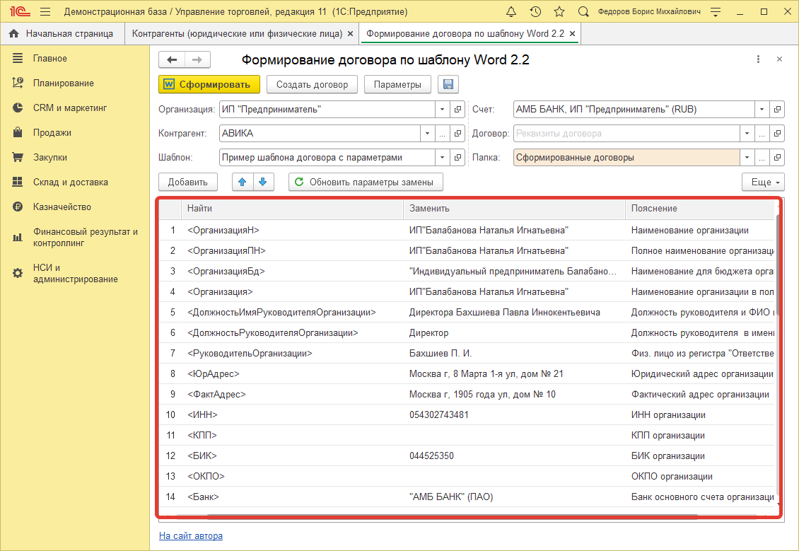The image size is (799, 551).
Task: Open the Продажи section in sidebar
Action: [x=52, y=133]
